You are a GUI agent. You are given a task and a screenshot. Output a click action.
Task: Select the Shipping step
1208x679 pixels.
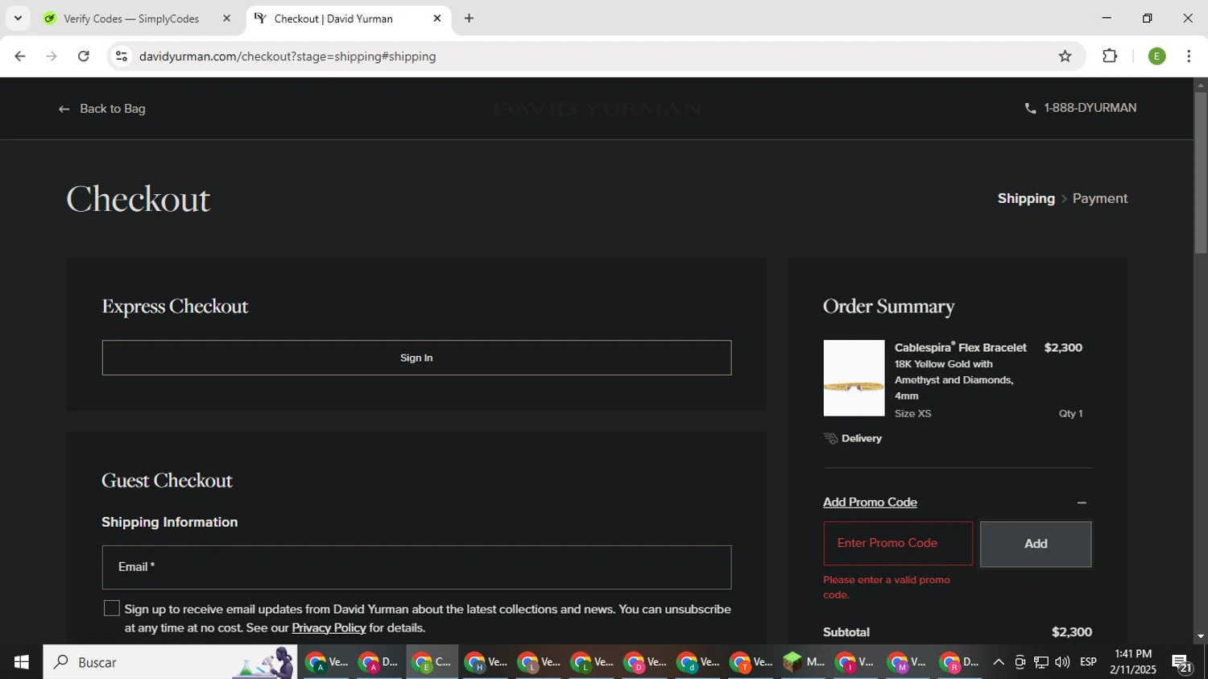click(1026, 198)
